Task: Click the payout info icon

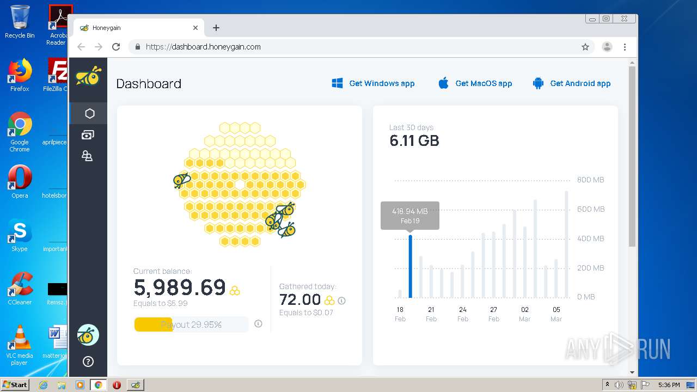Action: pos(258,324)
